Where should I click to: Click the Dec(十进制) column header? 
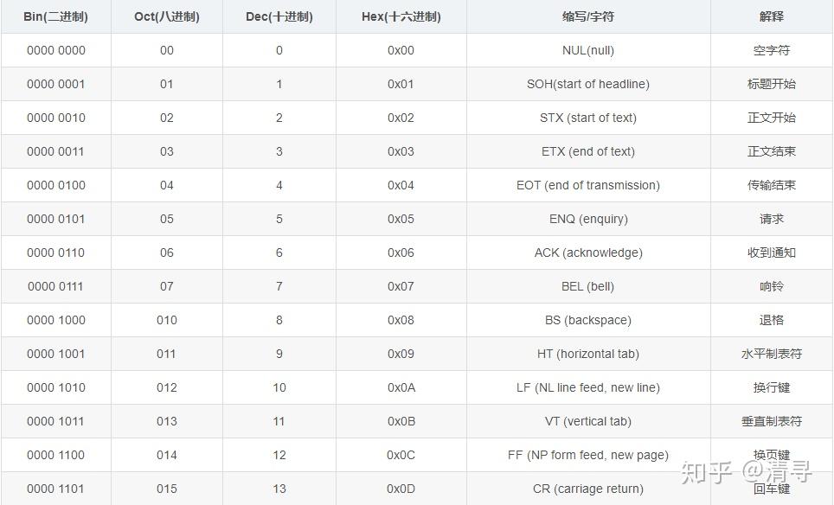(x=279, y=16)
